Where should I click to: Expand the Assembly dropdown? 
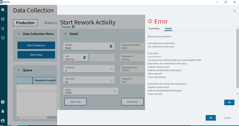click(112, 69)
